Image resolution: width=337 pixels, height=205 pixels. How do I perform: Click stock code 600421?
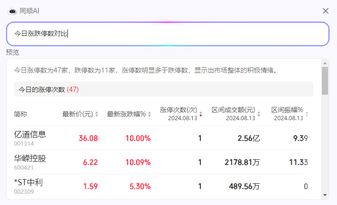[24, 168]
